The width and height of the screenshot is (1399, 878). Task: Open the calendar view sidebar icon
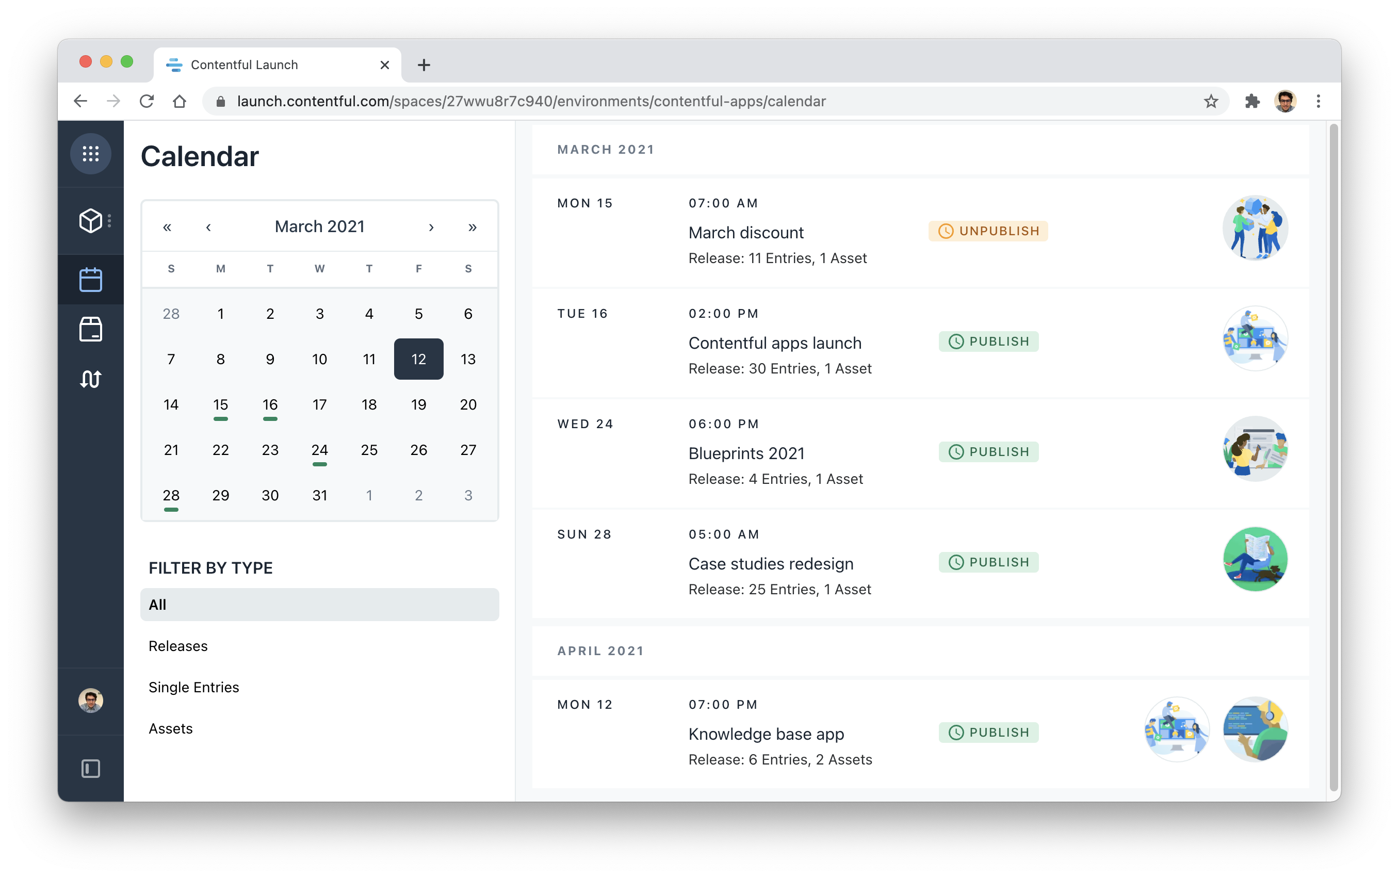[x=91, y=280]
